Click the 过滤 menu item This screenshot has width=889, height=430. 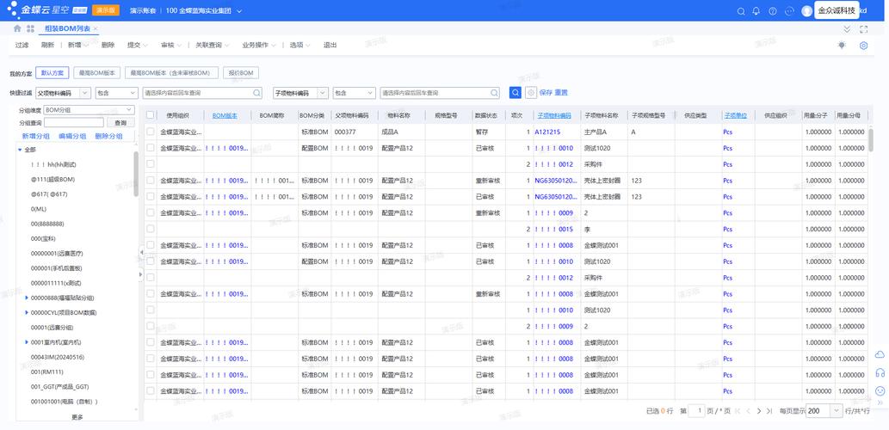click(22, 46)
